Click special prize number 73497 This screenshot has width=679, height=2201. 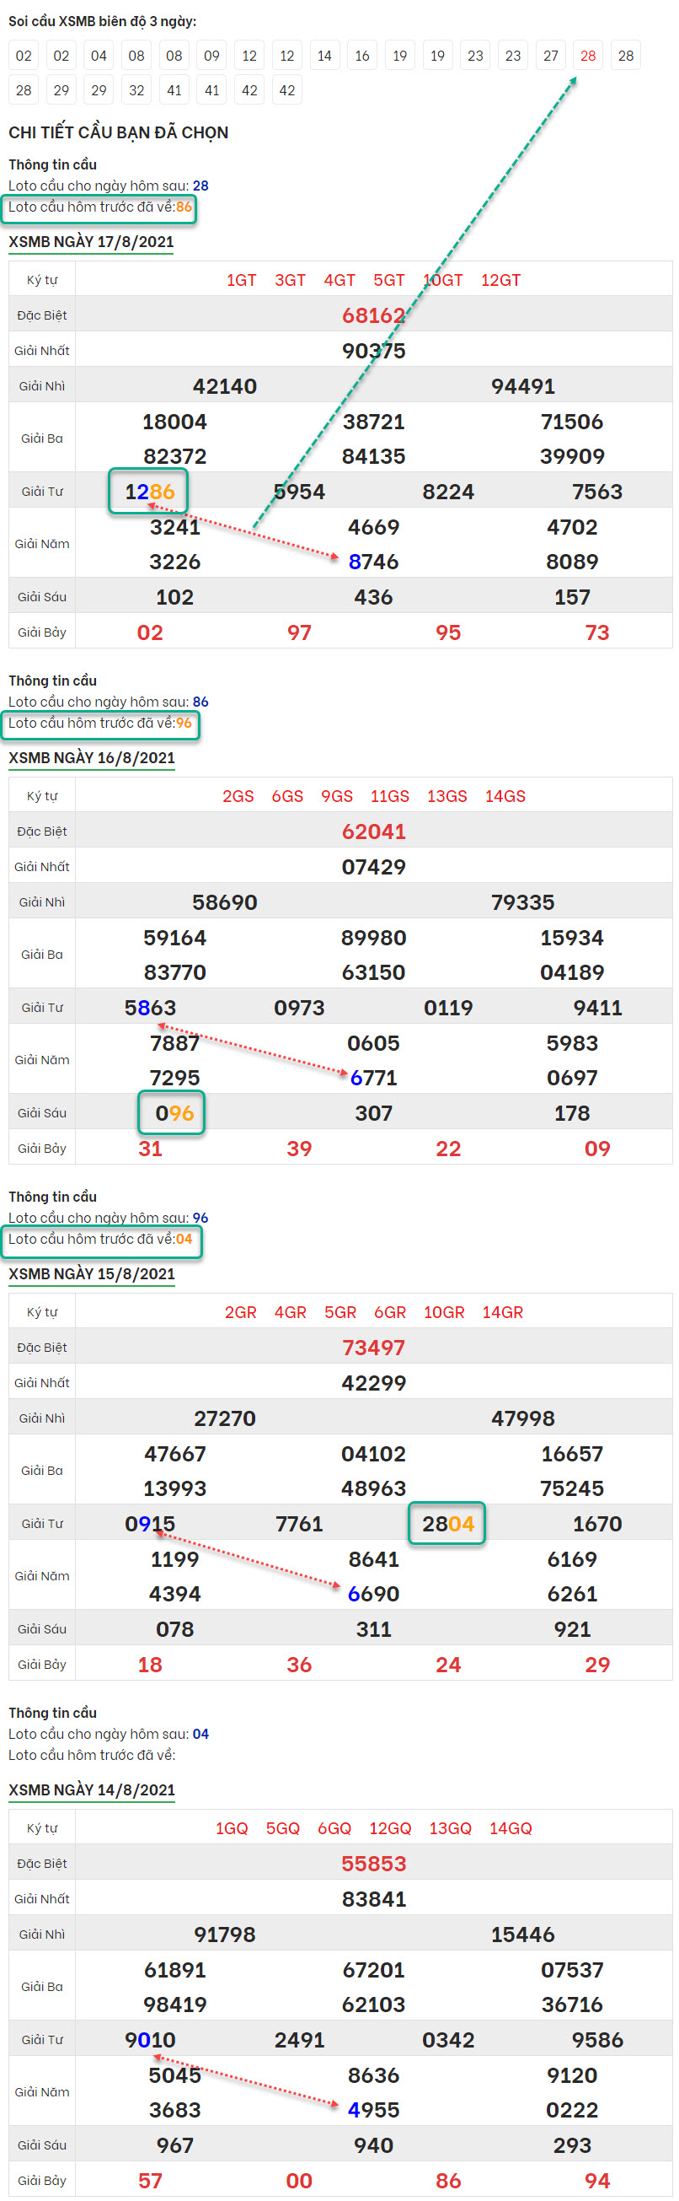click(372, 1348)
